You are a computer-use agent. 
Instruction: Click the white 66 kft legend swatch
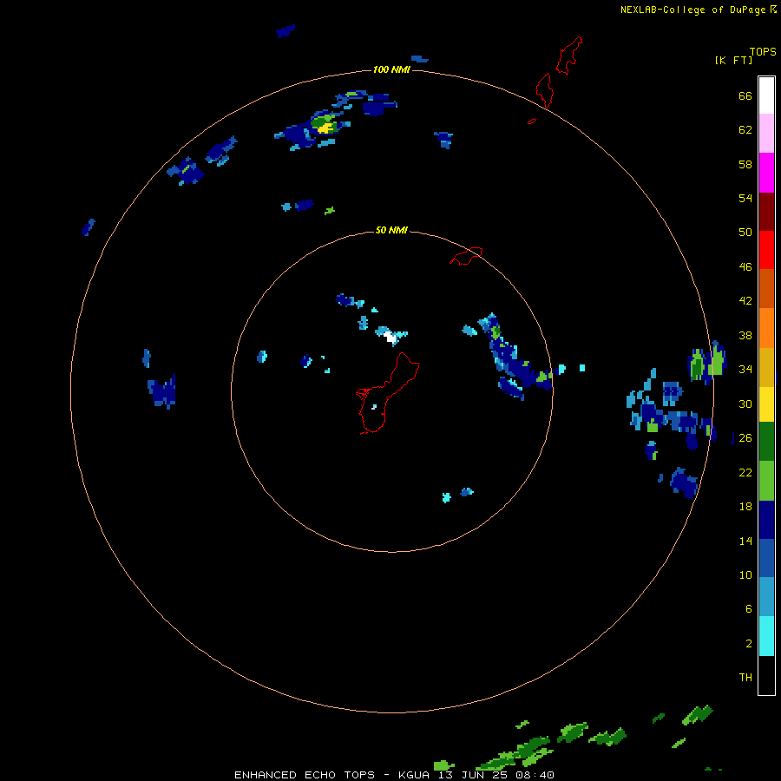point(766,95)
